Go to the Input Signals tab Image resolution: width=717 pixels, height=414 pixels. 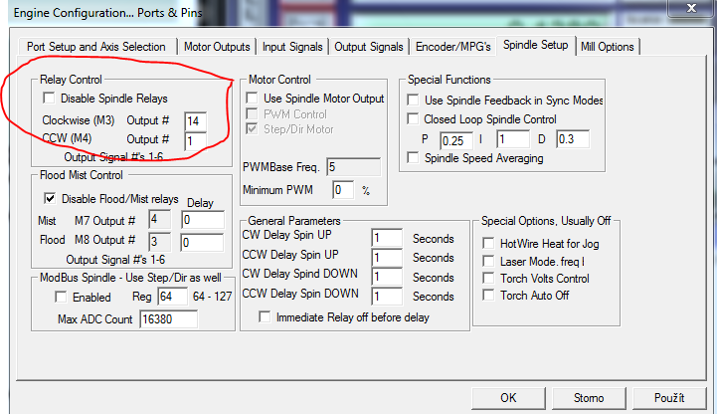(293, 46)
